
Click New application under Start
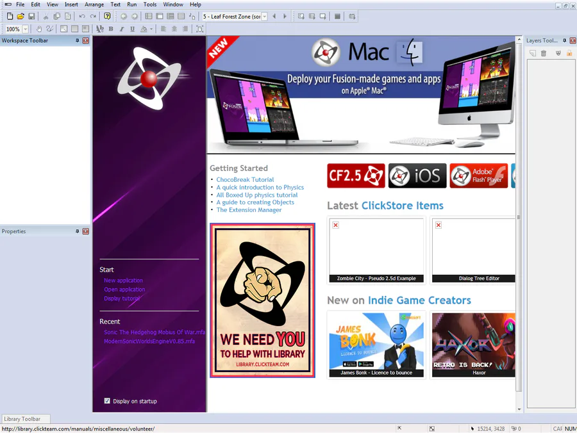[123, 280]
